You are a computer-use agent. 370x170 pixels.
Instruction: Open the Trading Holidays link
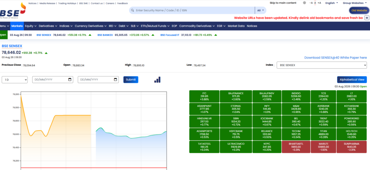point(67,3)
